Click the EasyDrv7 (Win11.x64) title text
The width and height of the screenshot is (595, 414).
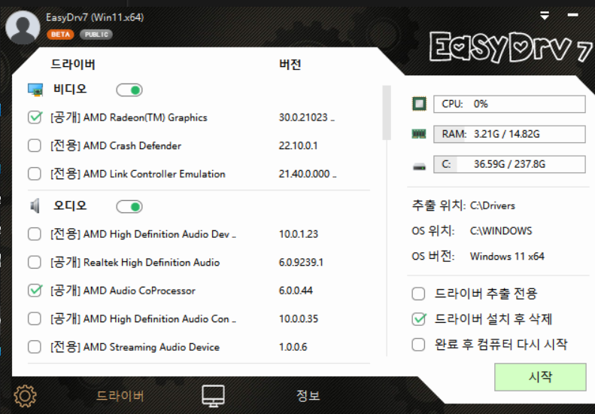(x=95, y=17)
